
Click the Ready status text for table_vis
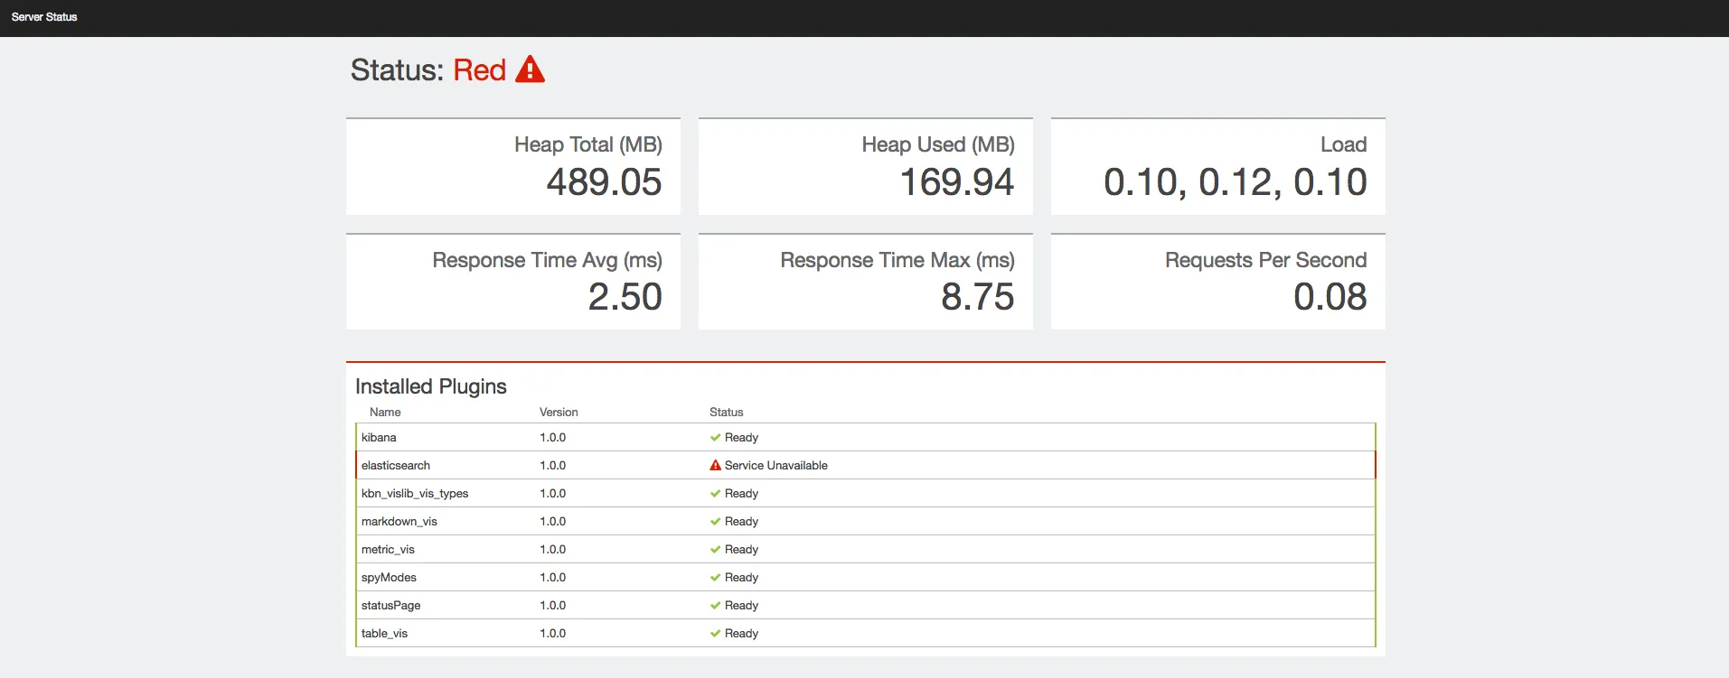(x=741, y=634)
